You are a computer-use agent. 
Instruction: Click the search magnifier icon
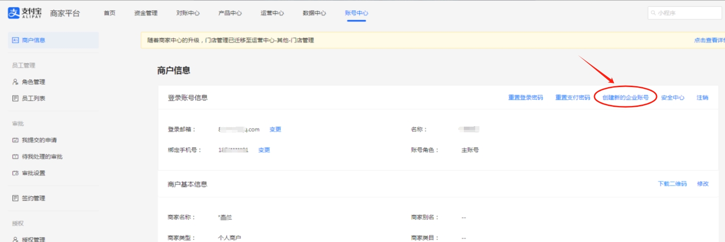point(653,13)
